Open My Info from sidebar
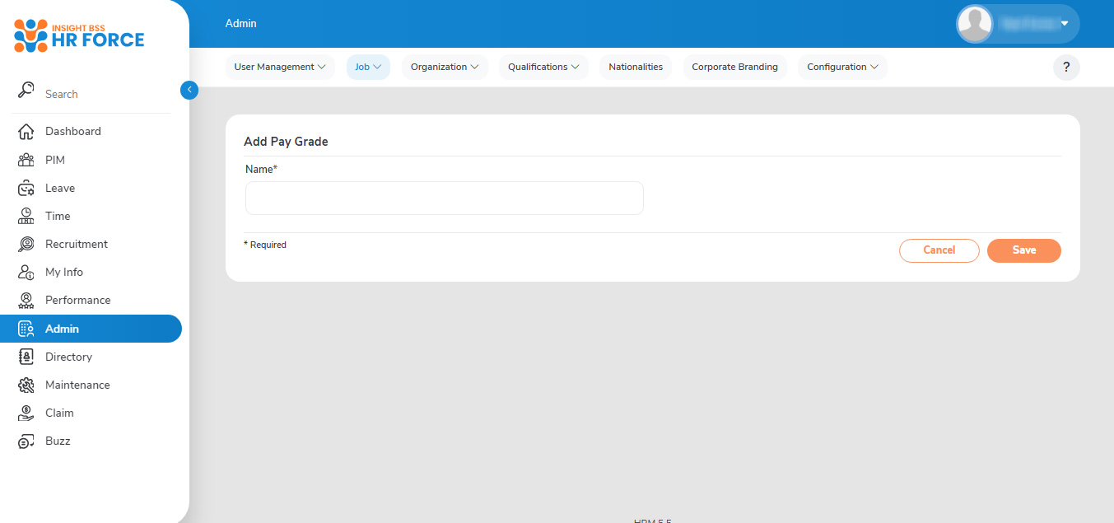This screenshot has height=523, width=1114. click(x=64, y=272)
